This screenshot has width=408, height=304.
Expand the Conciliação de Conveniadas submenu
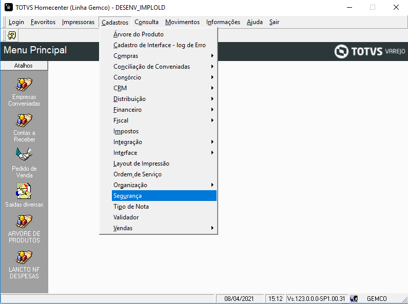click(x=164, y=67)
